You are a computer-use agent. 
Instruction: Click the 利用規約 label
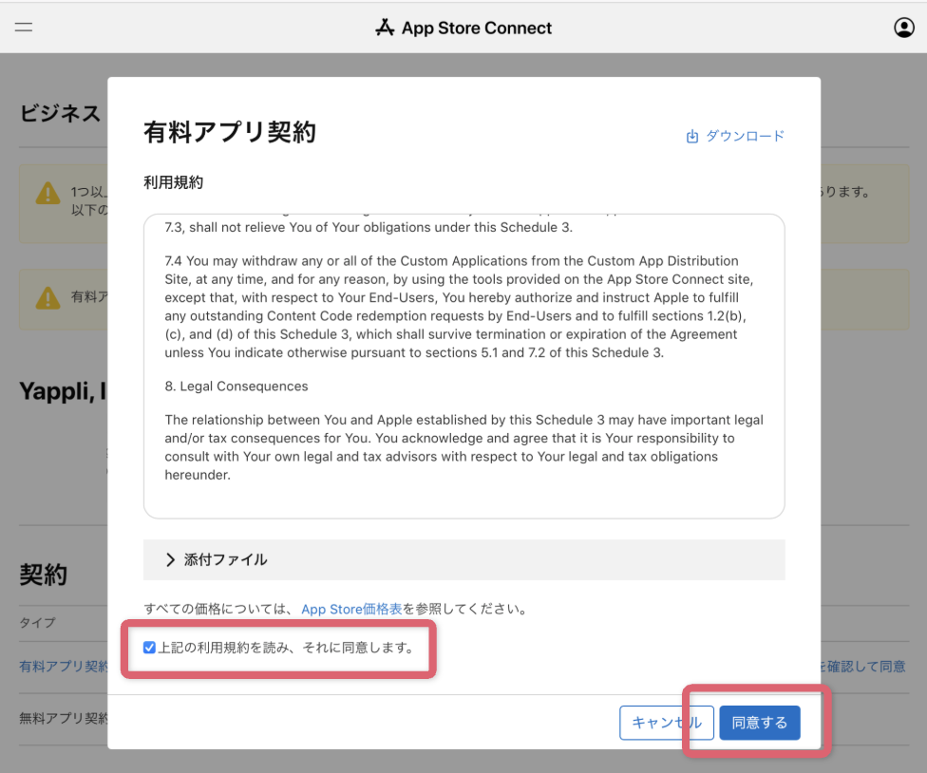point(174,182)
